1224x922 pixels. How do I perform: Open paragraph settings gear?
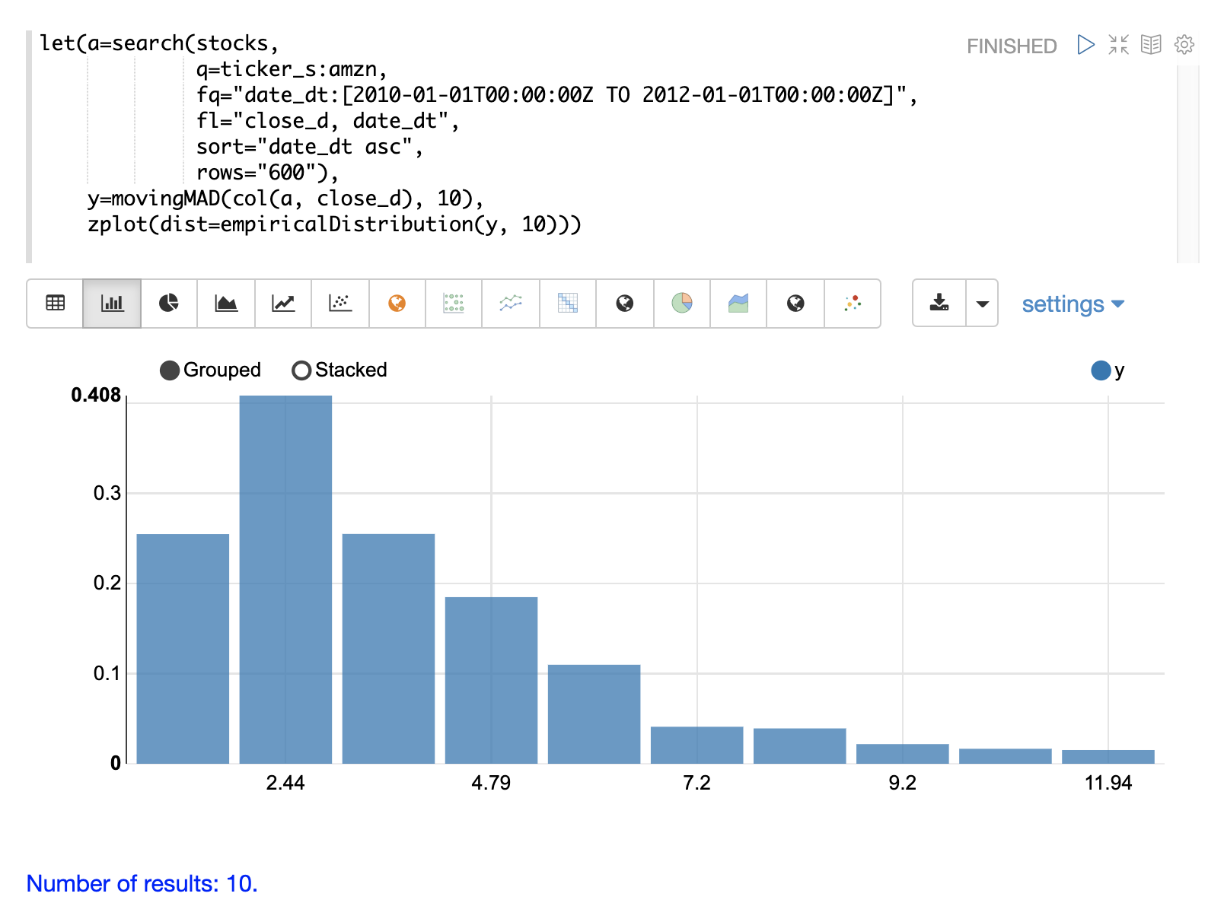(x=1184, y=45)
